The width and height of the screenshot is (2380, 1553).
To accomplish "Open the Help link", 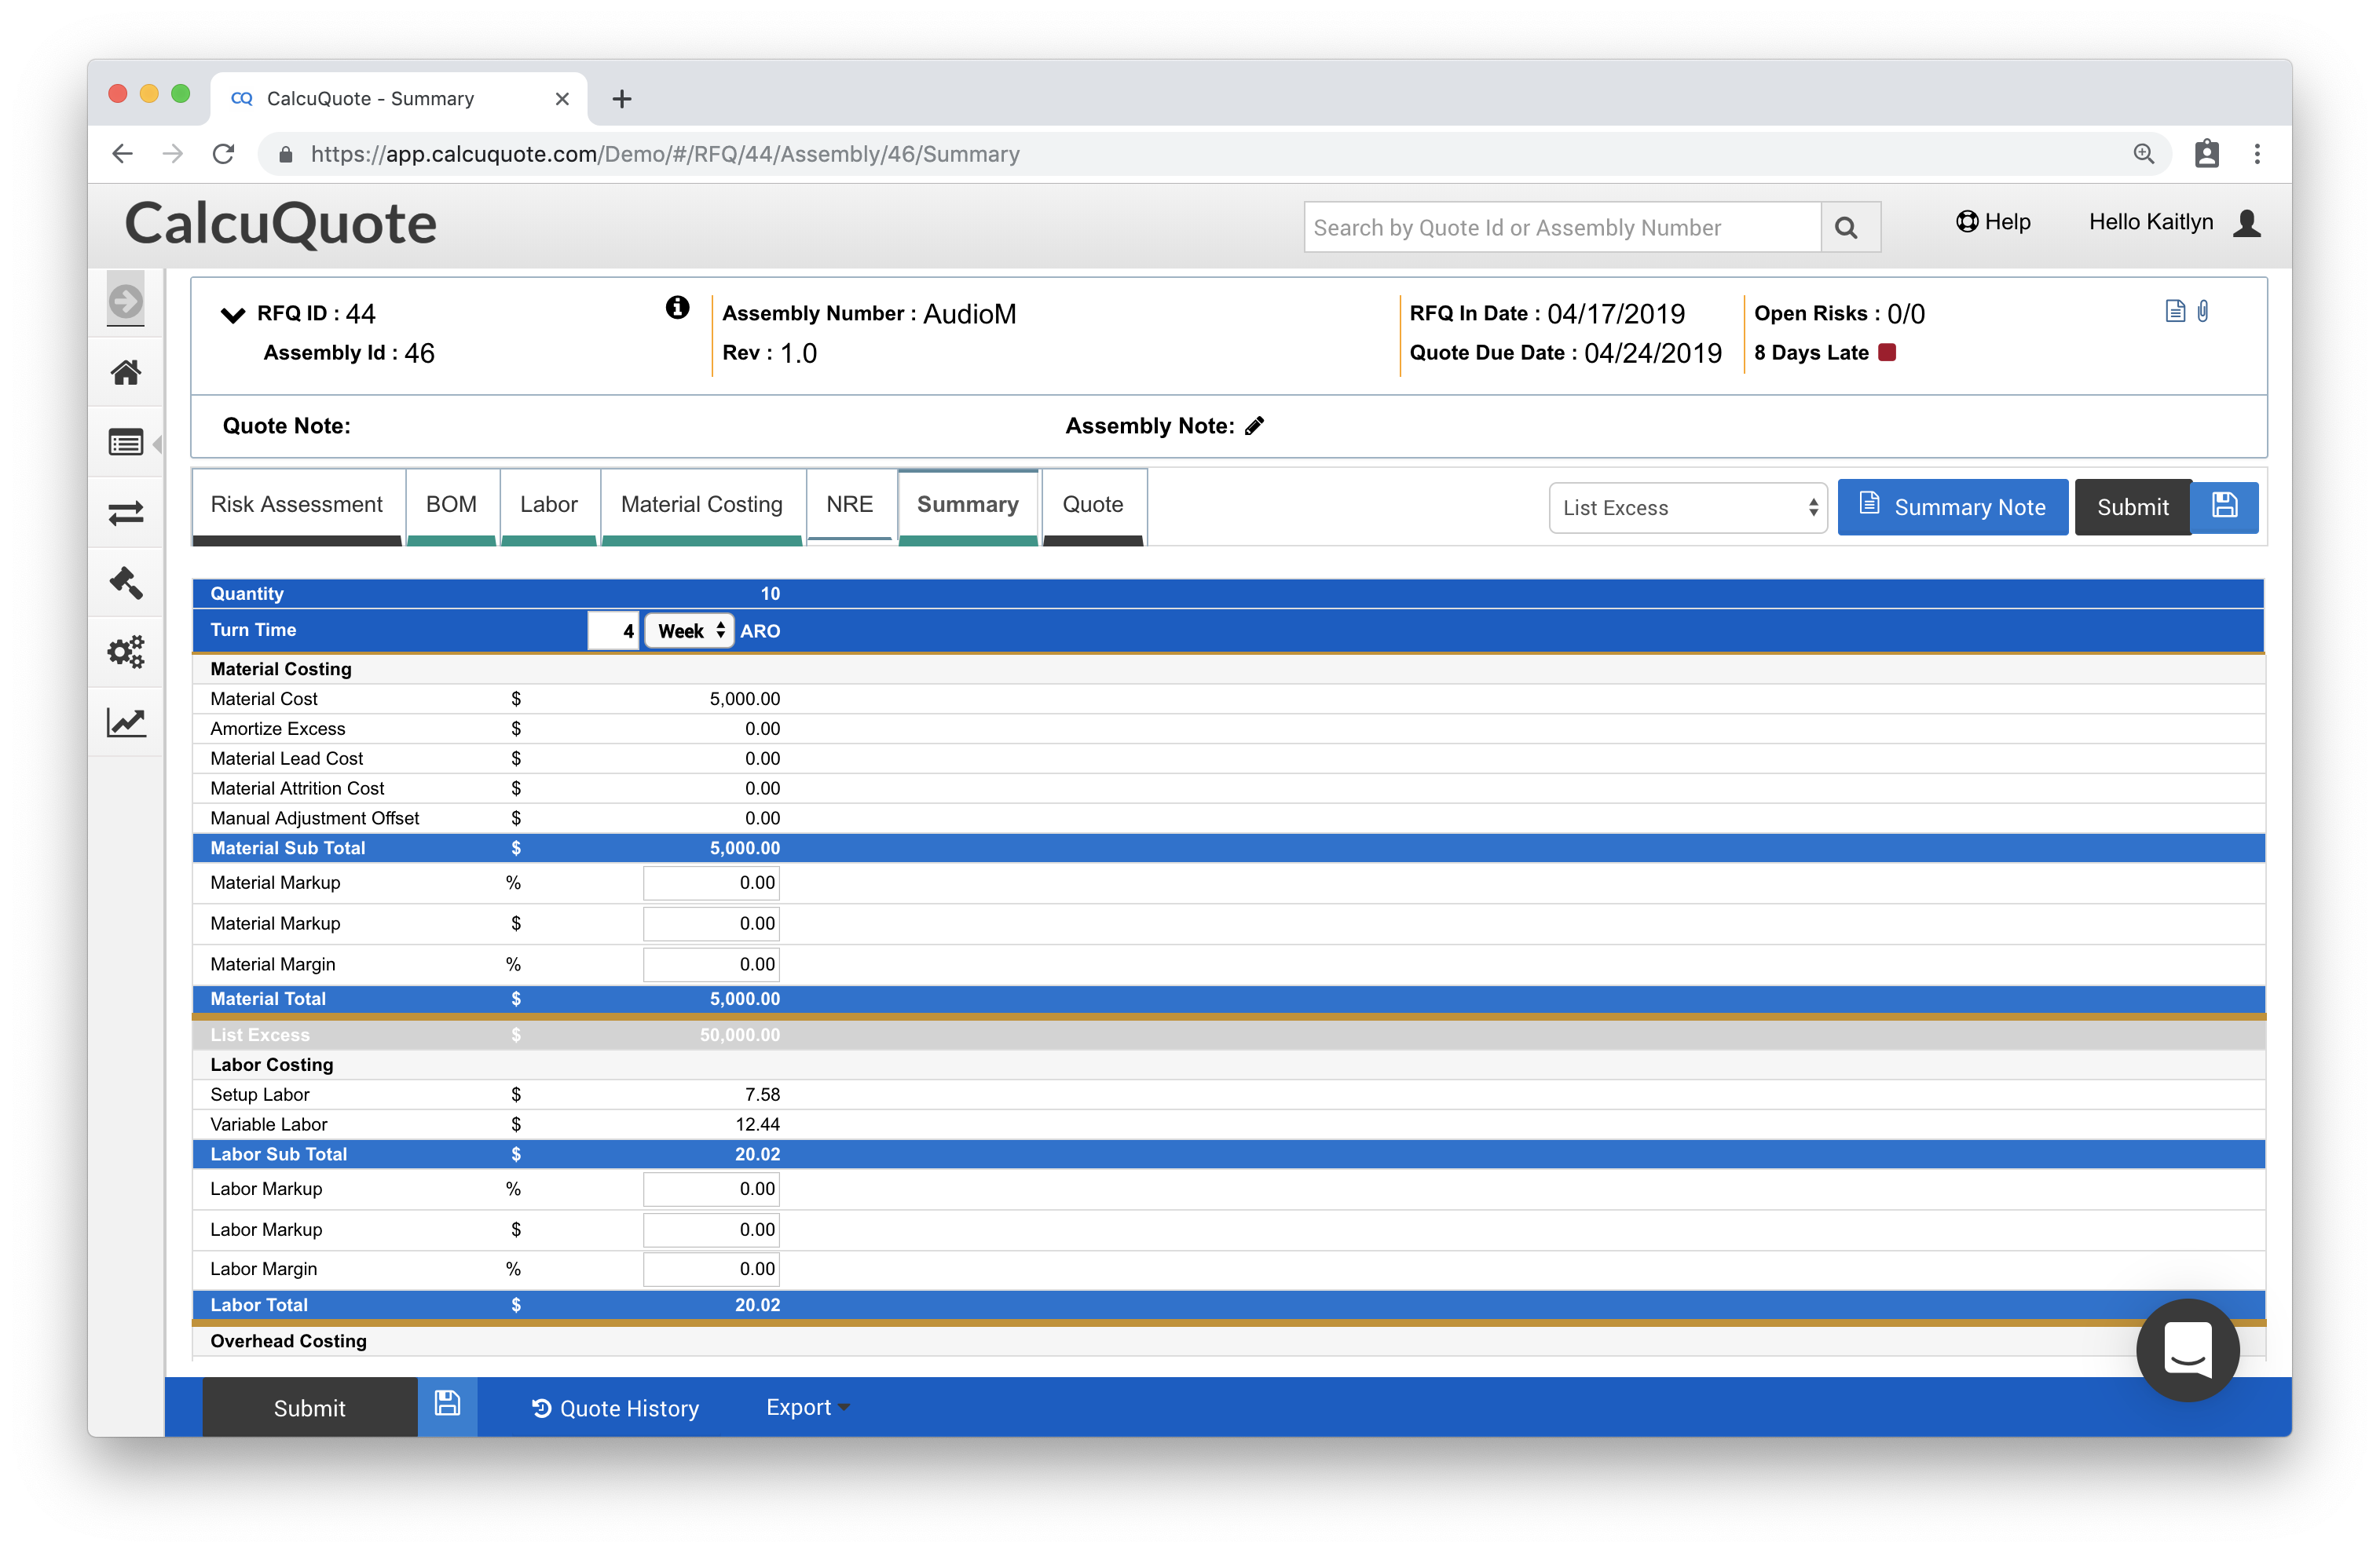I will (x=1992, y=222).
